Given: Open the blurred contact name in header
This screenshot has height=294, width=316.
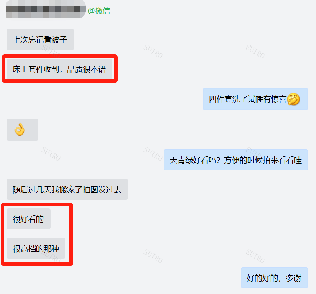Looking at the screenshot, I should point(46,9).
